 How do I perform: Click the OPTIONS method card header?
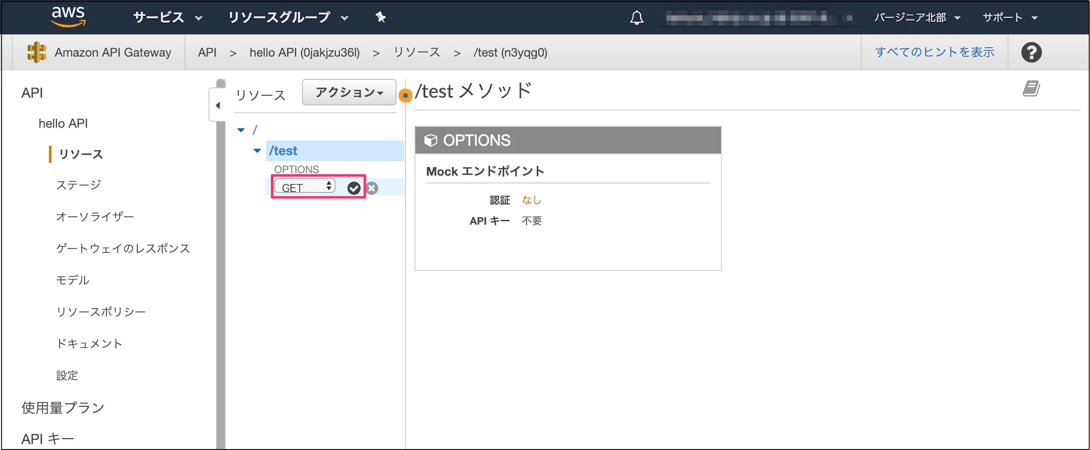point(568,140)
